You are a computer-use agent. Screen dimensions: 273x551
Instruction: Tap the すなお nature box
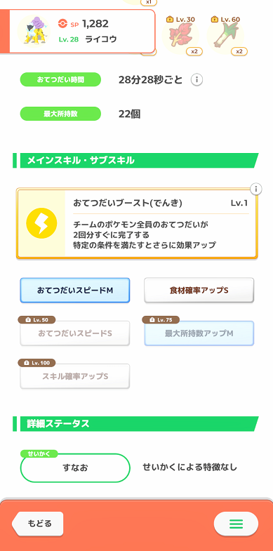(x=75, y=467)
